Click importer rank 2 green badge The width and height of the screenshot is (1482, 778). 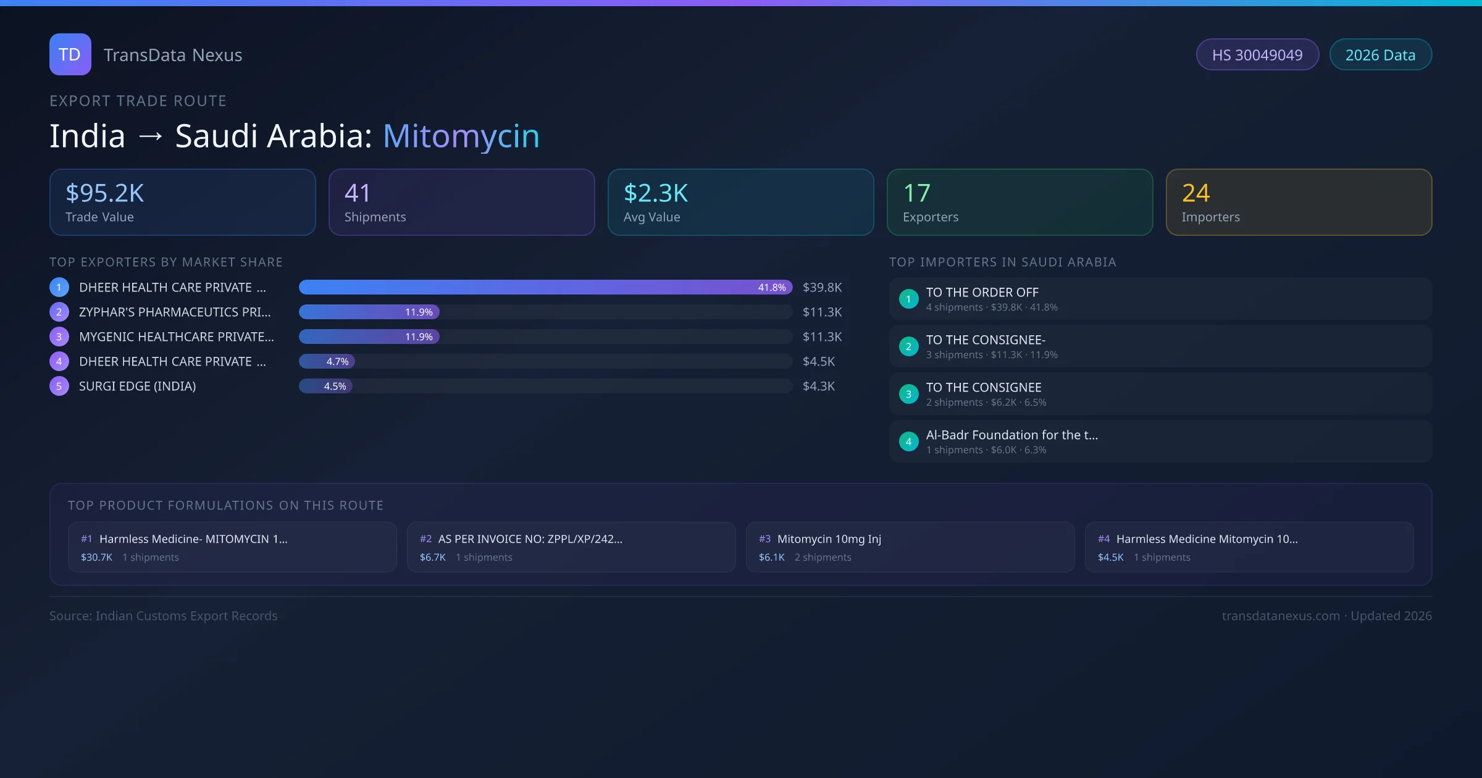tap(908, 346)
